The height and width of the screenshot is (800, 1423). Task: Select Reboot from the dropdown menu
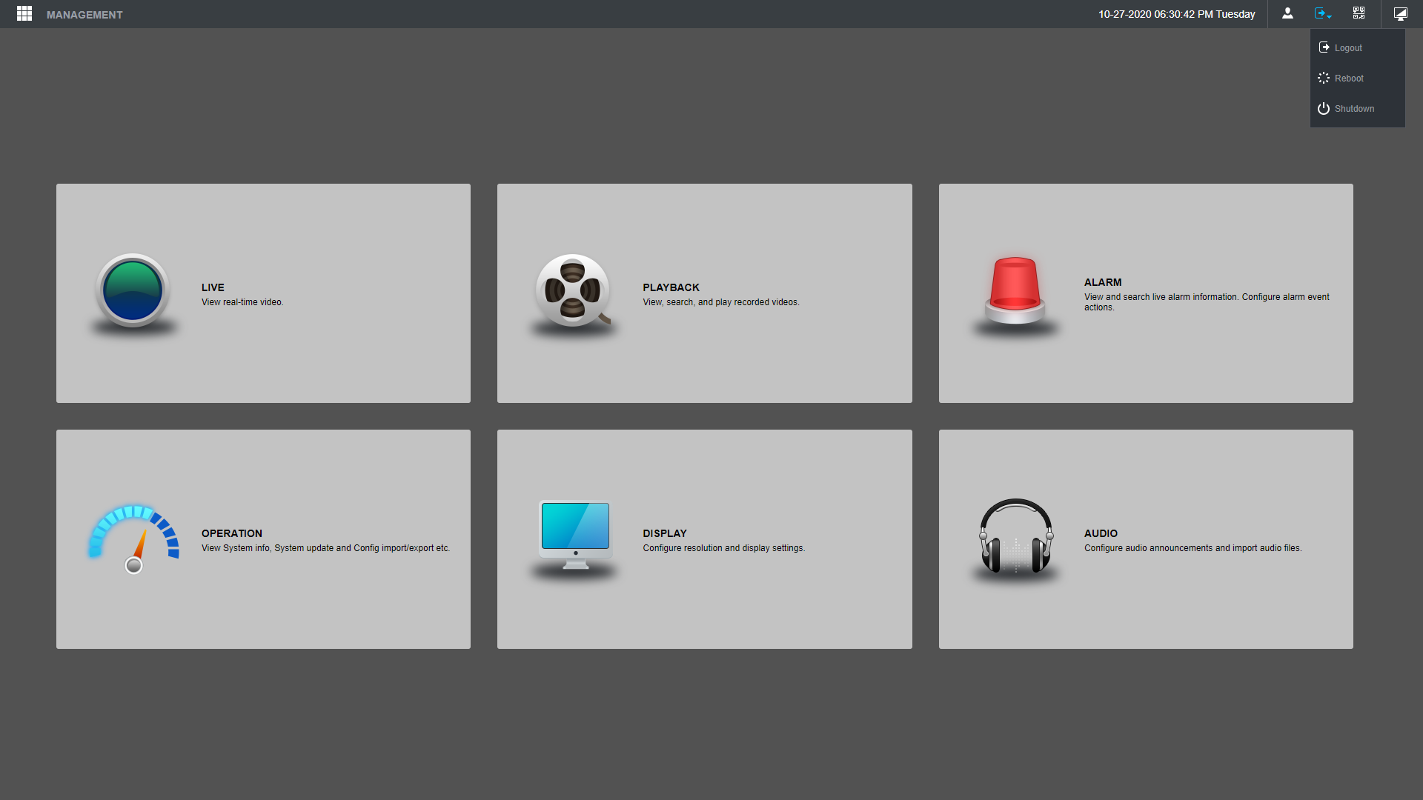coord(1357,79)
